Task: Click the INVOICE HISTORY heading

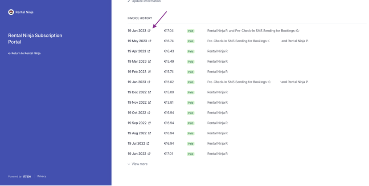Action: point(140,18)
